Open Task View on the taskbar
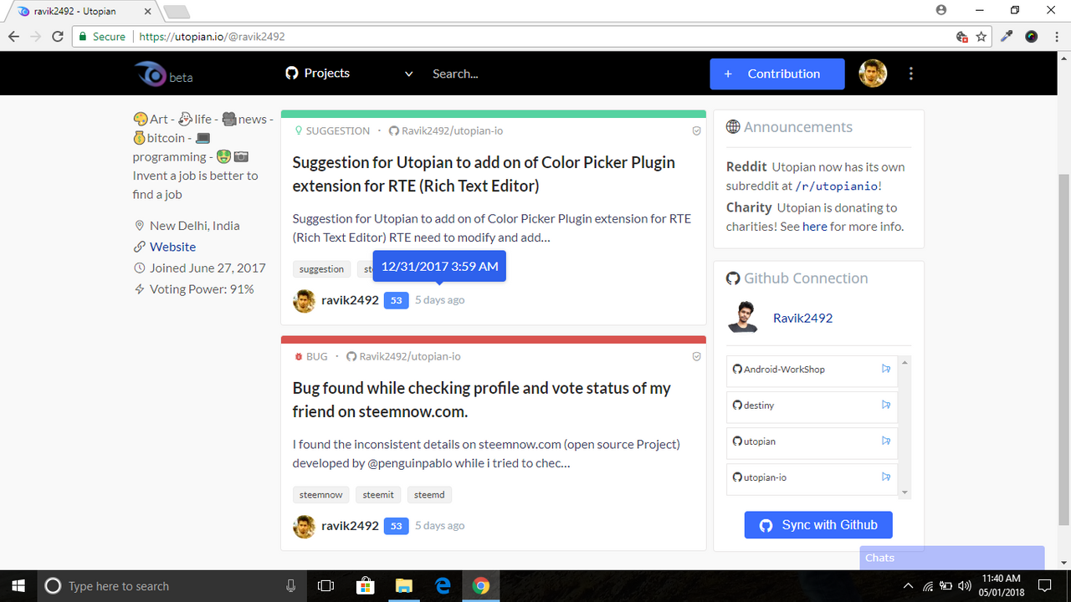 [326, 586]
